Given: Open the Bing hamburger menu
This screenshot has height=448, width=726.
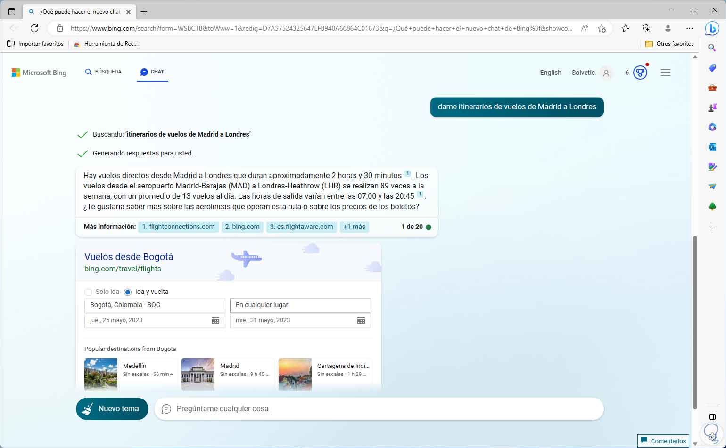Looking at the screenshot, I should 666,73.
